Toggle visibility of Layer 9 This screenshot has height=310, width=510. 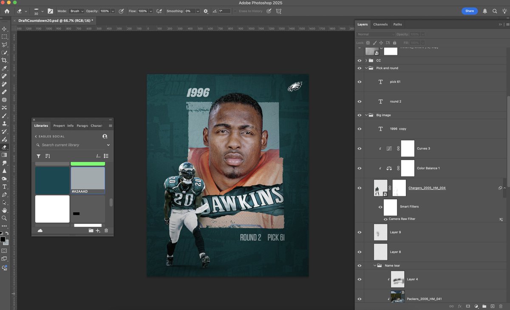[x=360, y=232]
